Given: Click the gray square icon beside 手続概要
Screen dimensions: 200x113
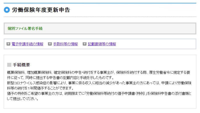Looking at the screenshot, I should (9, 65).
